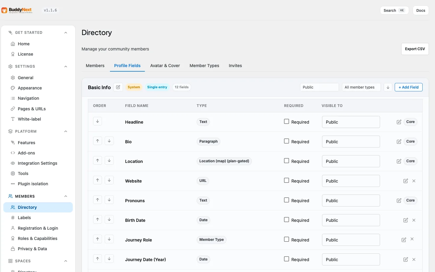Select the Profile Fields tab
This screenshot has width=435, height=272.
tap(127, 66)
